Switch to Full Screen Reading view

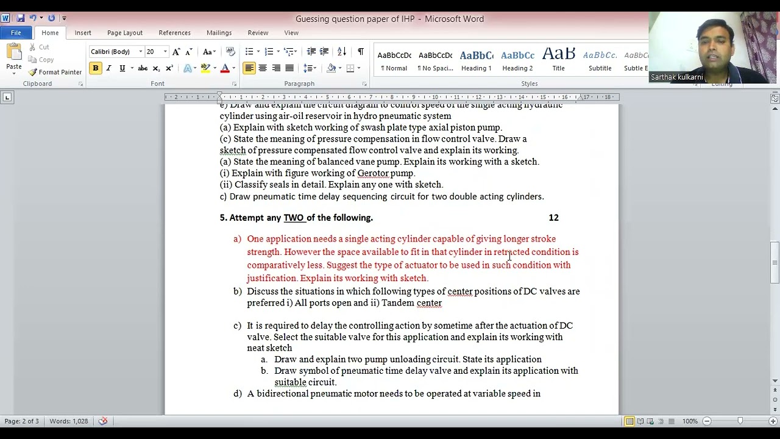(640, 421)
